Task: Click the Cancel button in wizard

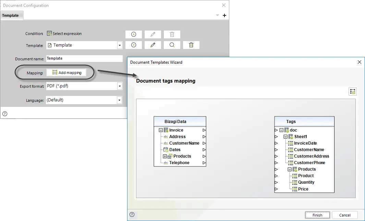Action: point(345,215)
